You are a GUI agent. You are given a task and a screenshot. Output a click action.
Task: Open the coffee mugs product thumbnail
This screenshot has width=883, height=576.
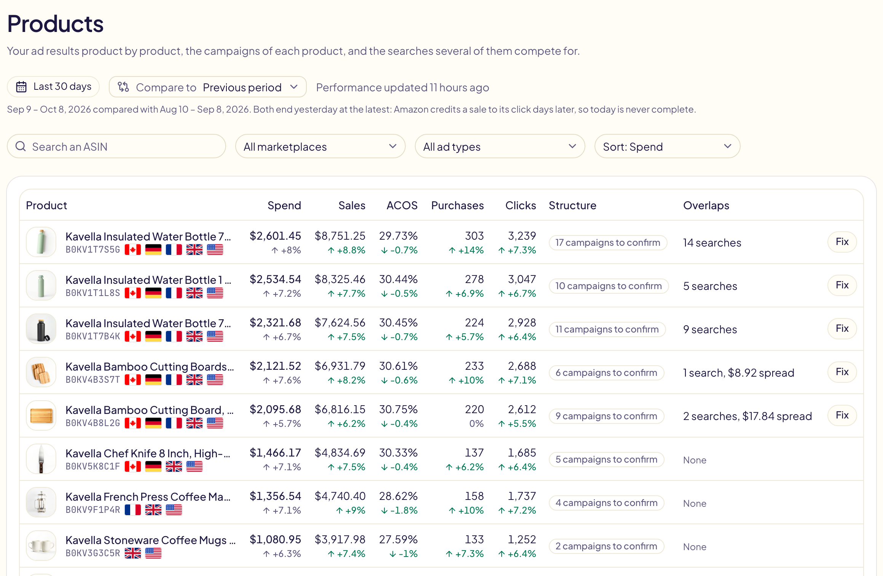(41, 546)
